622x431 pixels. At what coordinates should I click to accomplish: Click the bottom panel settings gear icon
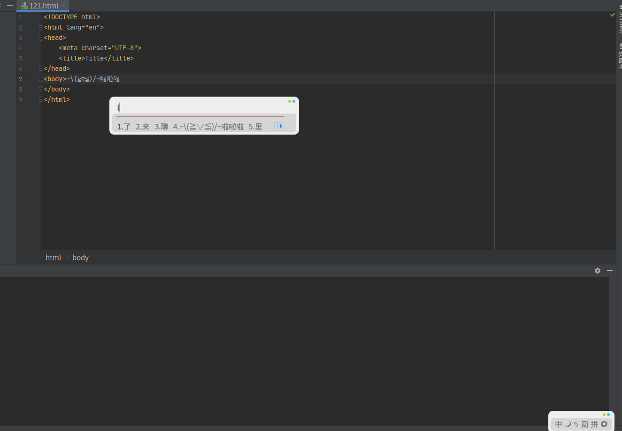598,271
